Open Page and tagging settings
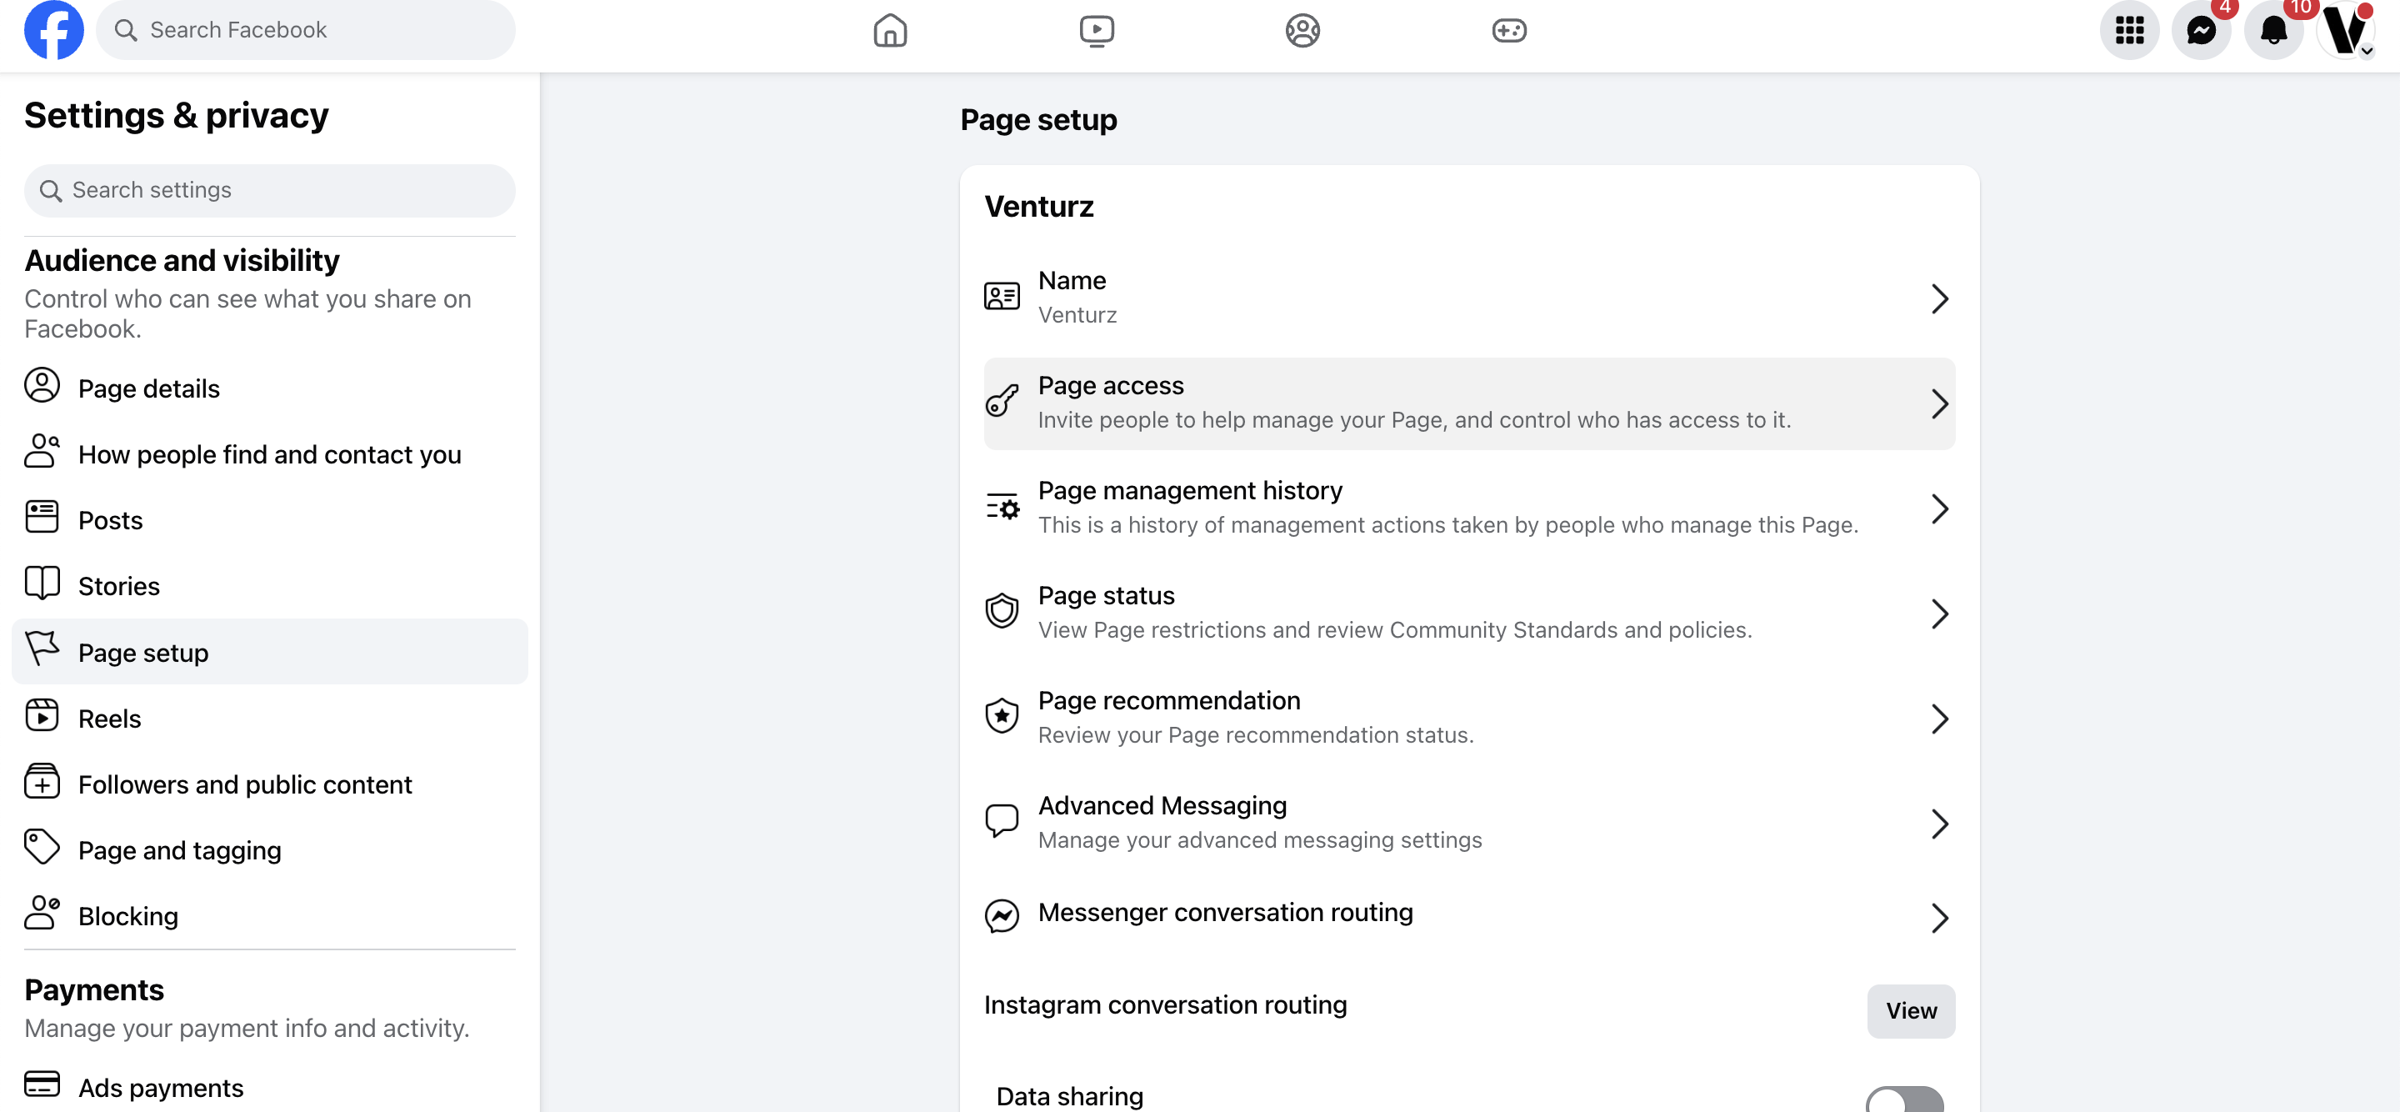2400x1112 pixels. [269, 850]
